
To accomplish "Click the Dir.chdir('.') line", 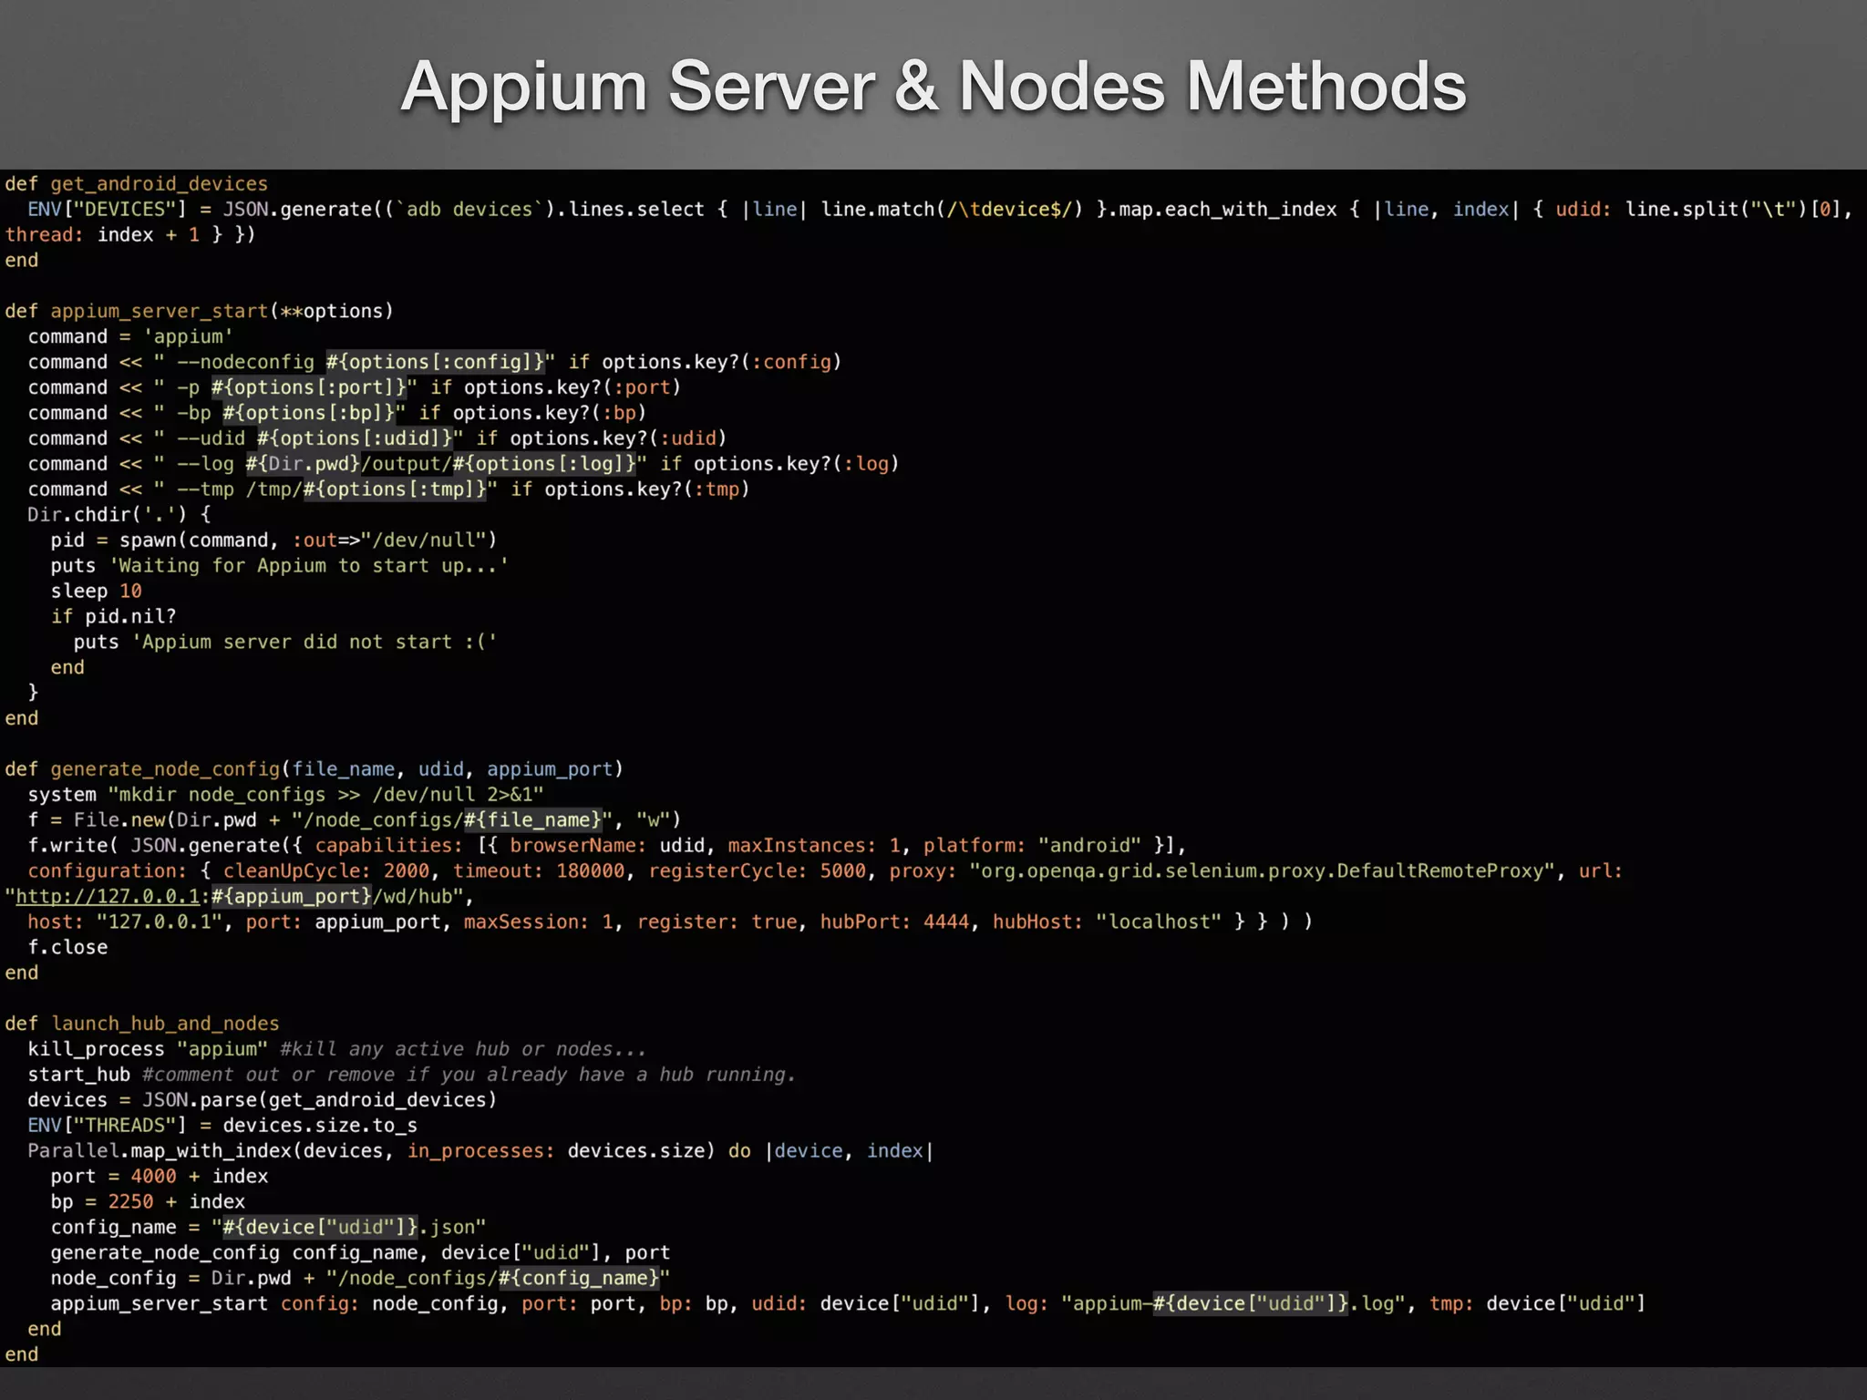I will 119,515.
